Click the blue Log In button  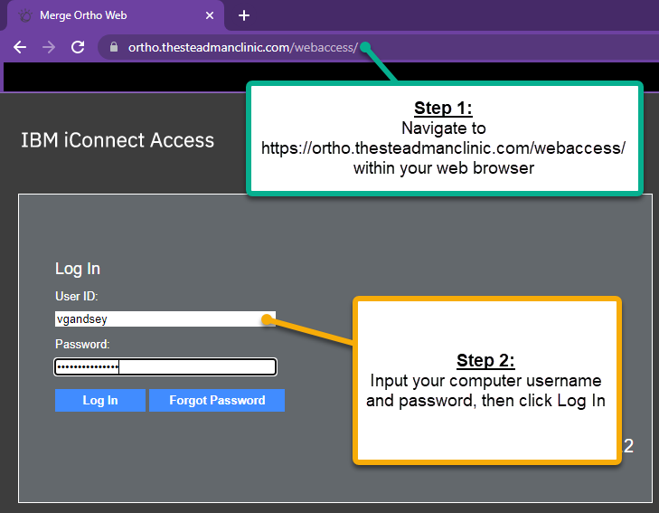tap(100, 400)
